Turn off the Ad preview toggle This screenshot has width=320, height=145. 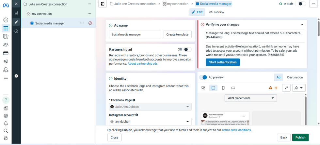[203, 77]
